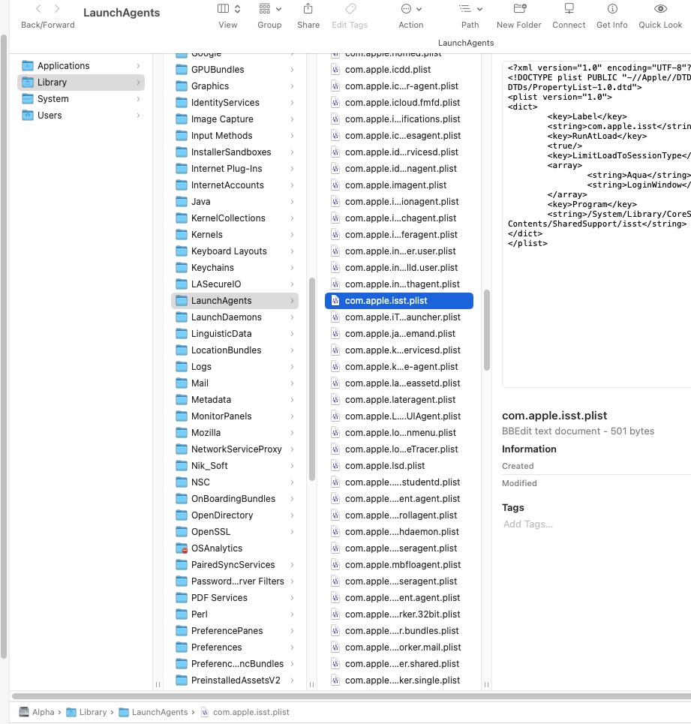The height and width of the screenshot is (724, 691).
Task: Click the Perl folder icon
Action: point(182,614)
